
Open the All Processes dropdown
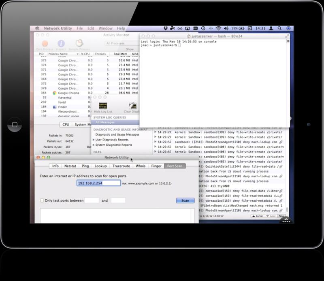[x=122, y=43]
